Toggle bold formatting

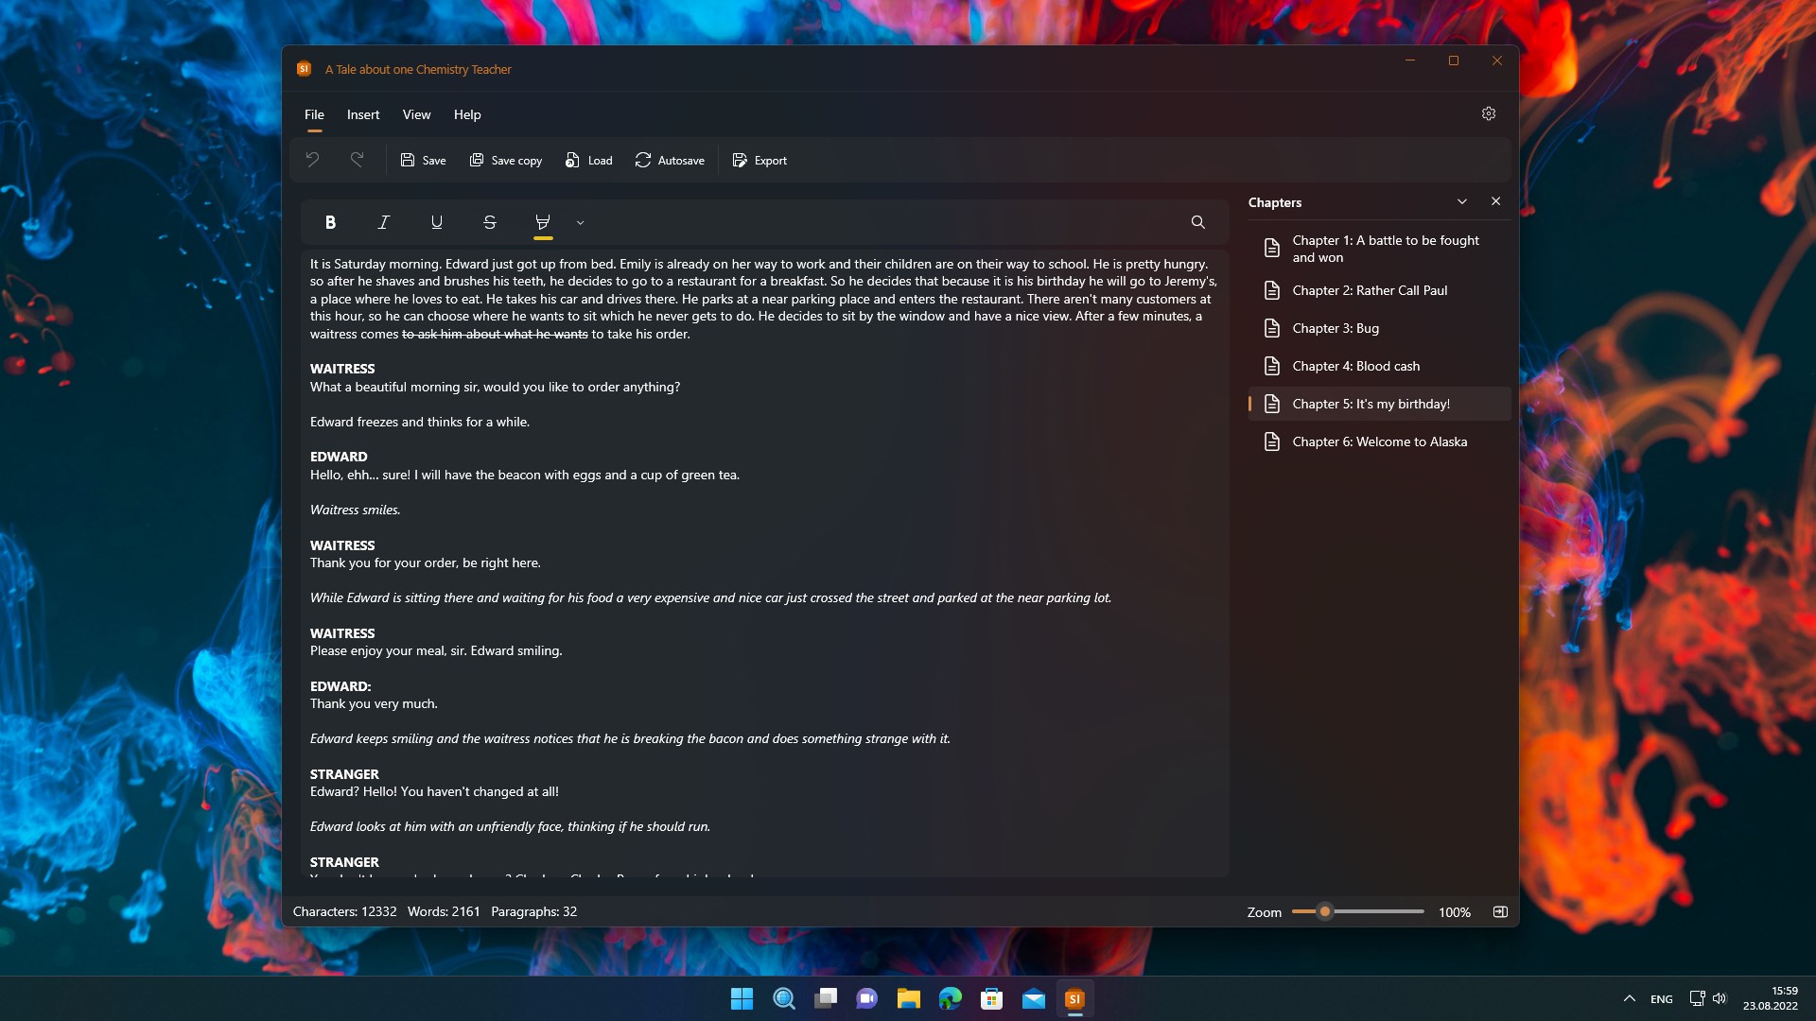click(x=330, y=222)
